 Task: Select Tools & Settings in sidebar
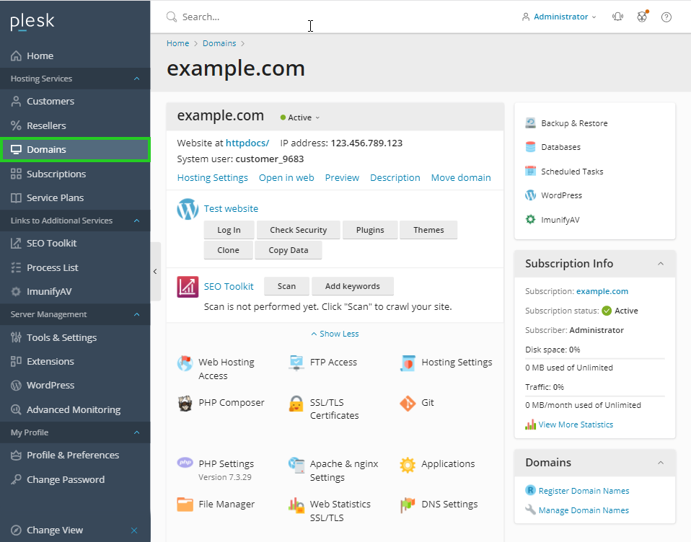click(x=61, y=337)
